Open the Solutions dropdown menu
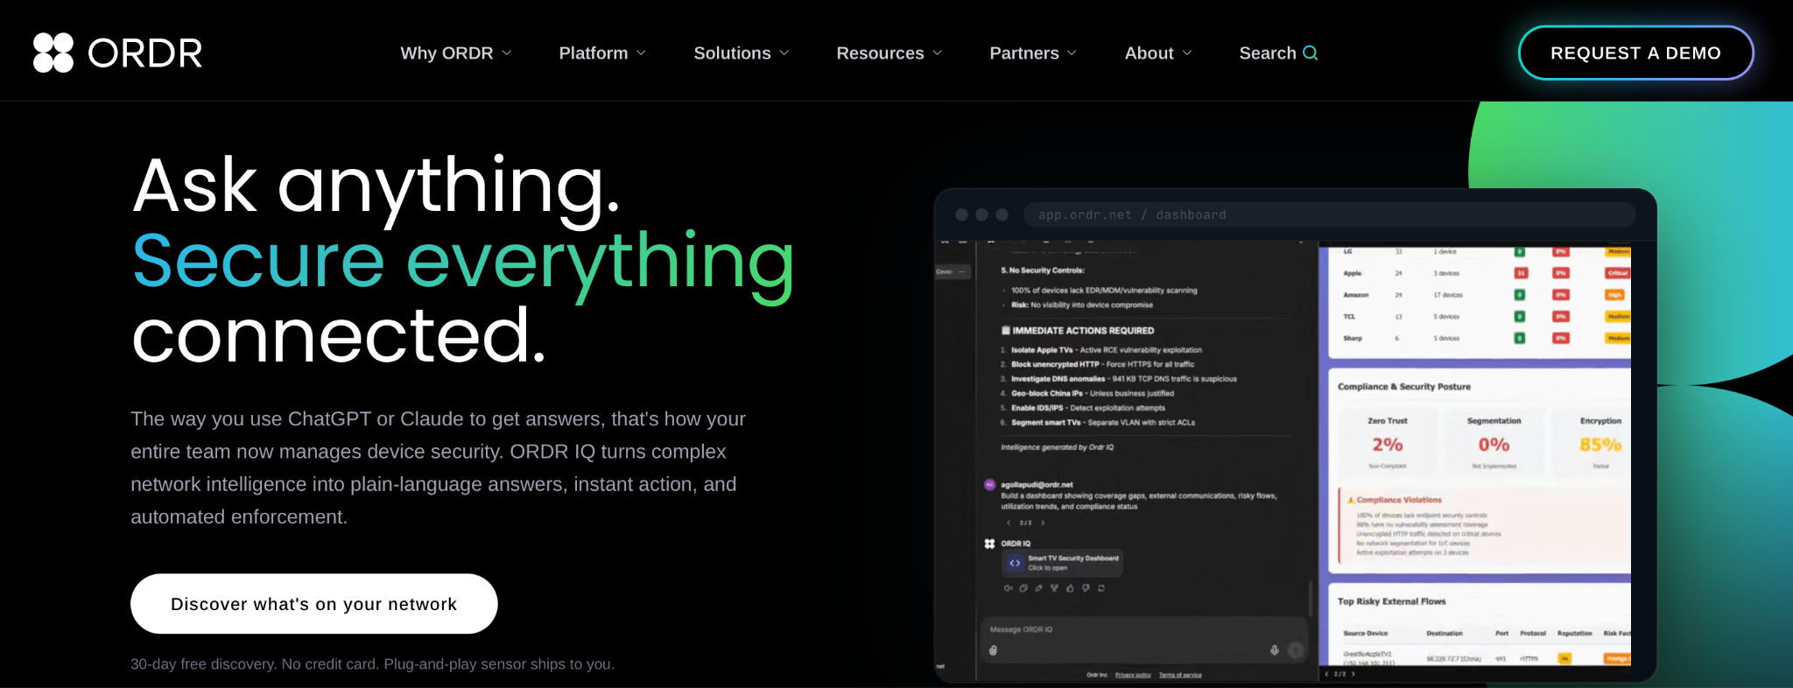The image size is (1793, 688). coord(742,53)
